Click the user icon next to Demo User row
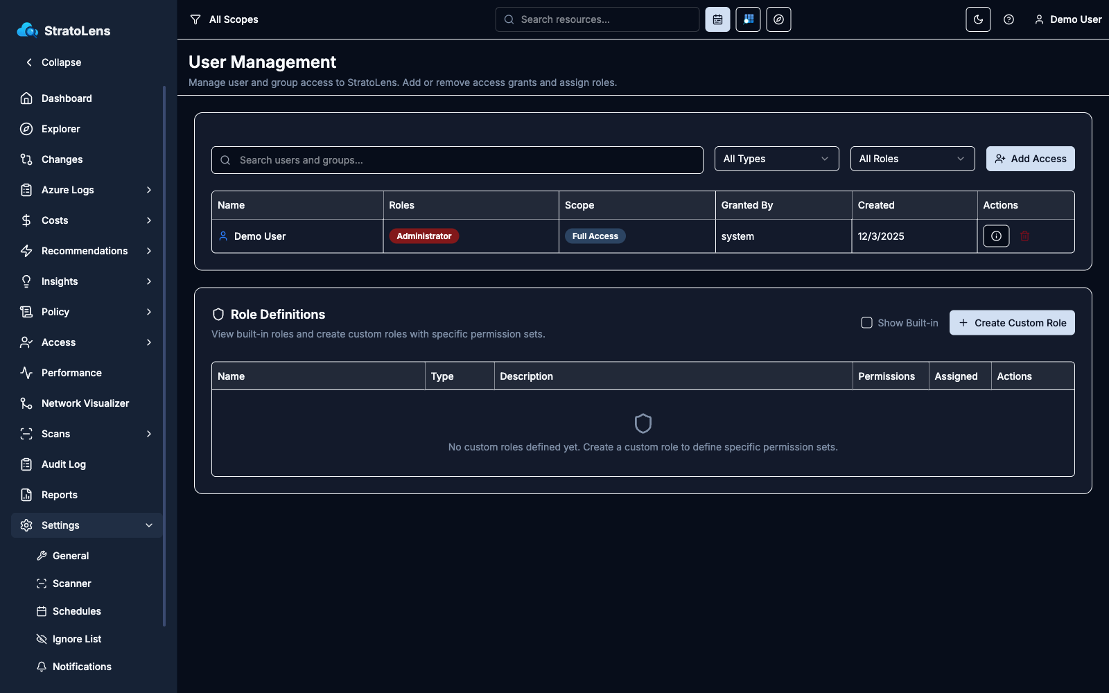 (x=223, y=236)
